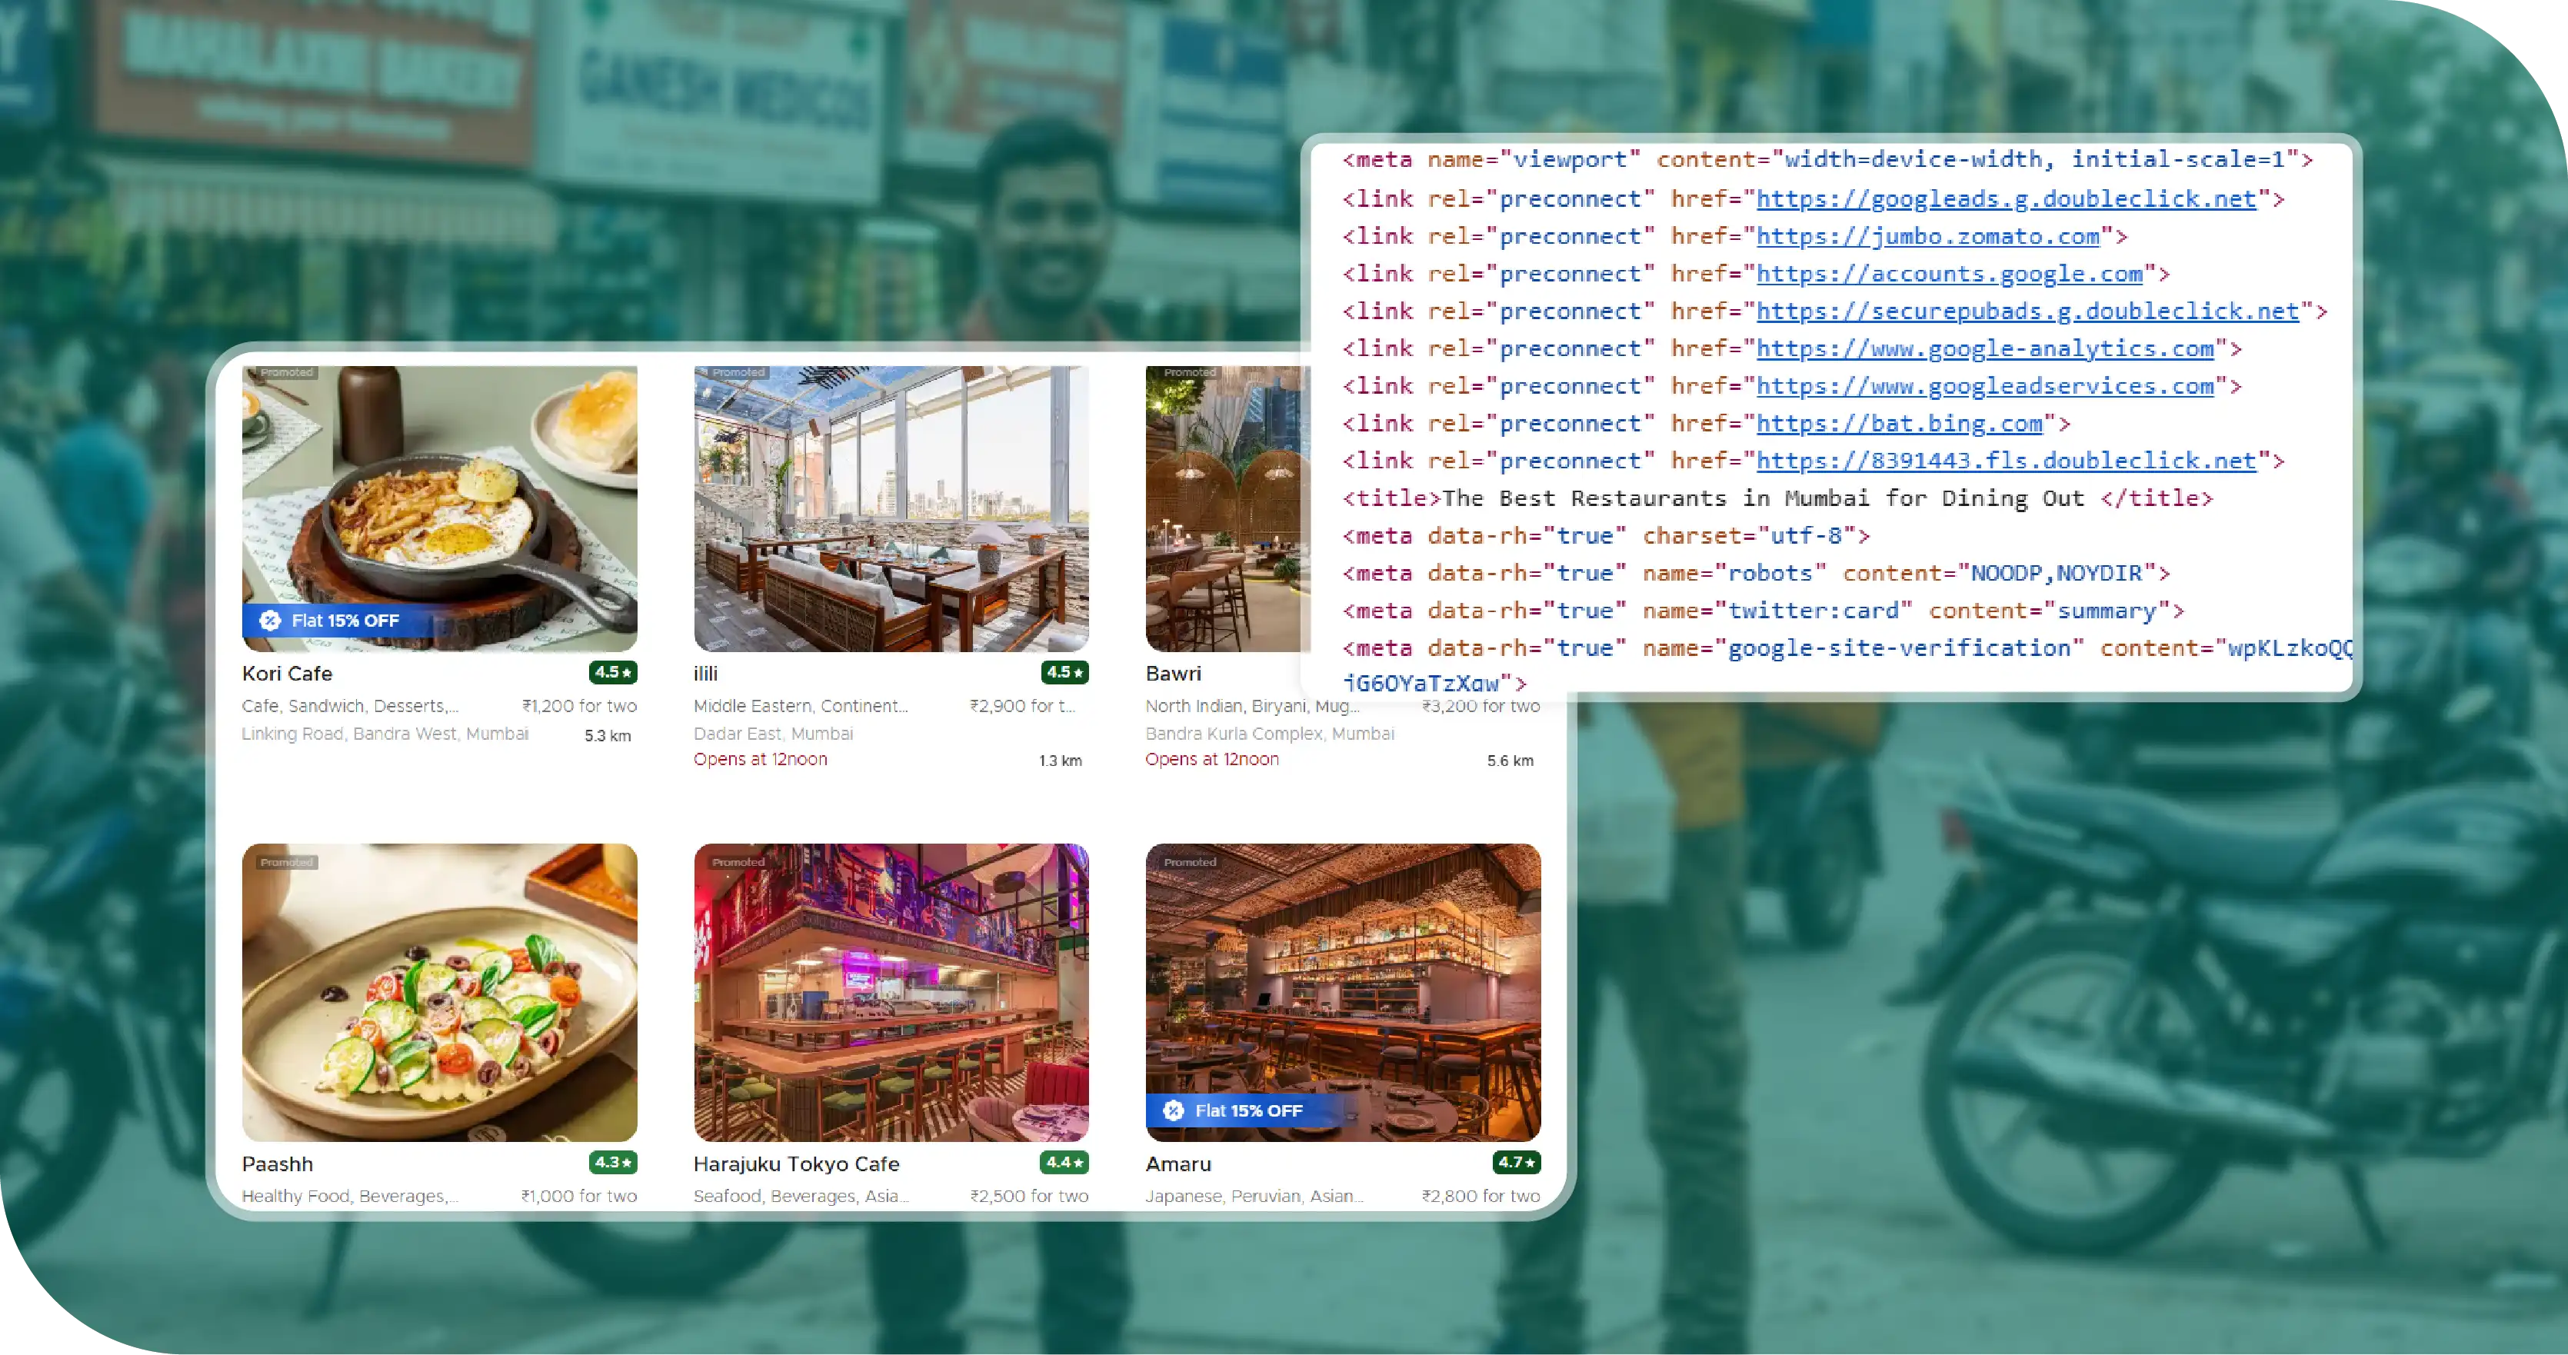Click the Promoted tag on Harajuku Tokyo Cafe's photo
Screen dimensions: 2568x1355
click(x=738, y=863)
